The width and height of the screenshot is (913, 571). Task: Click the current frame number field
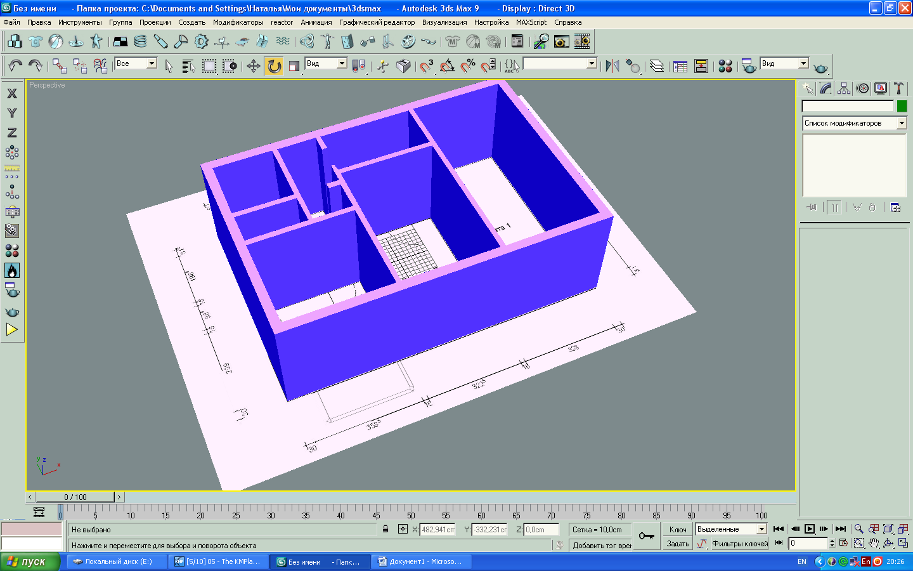(808, 543)
